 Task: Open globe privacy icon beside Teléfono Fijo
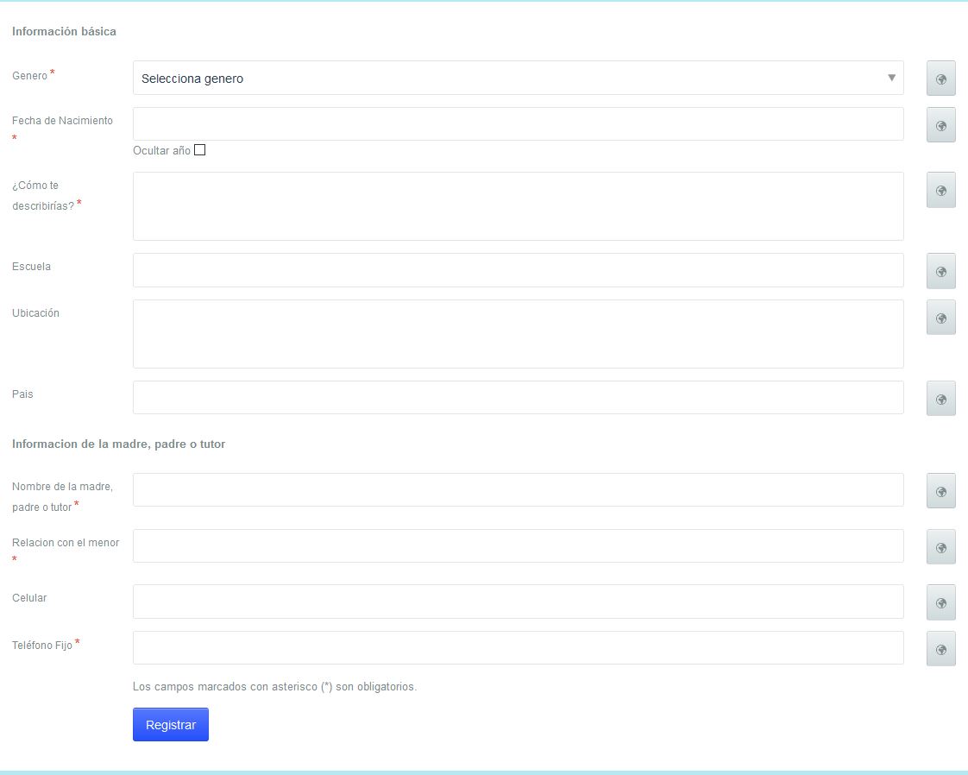tap(940, 649)
